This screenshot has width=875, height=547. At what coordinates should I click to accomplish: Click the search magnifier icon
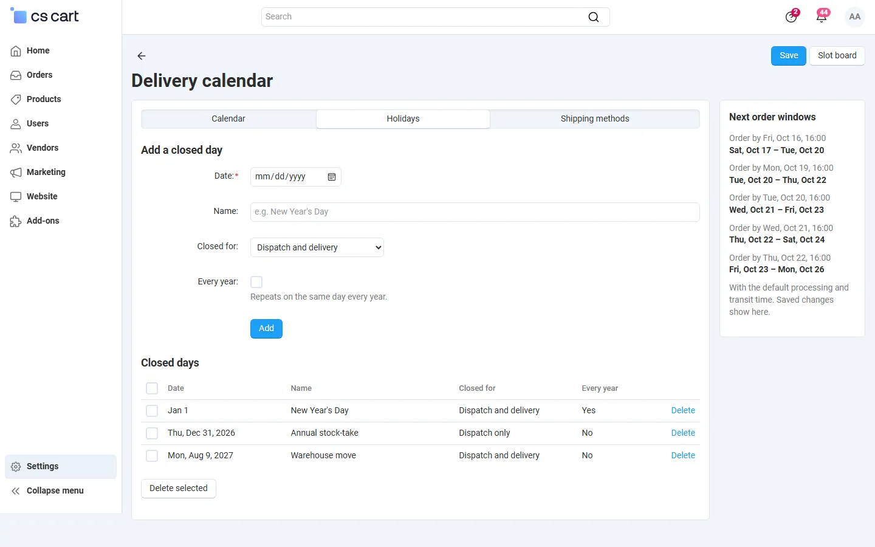(x=594, y=17)
